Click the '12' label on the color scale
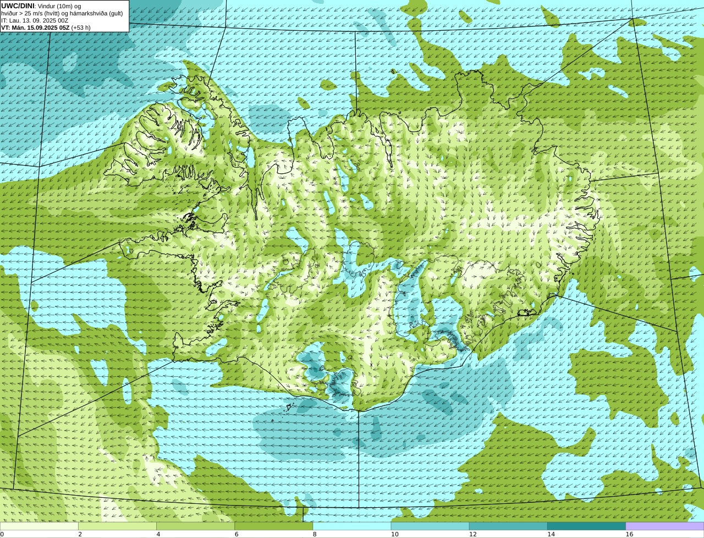The height and width of the screenshot is (538, 704). 473,534
